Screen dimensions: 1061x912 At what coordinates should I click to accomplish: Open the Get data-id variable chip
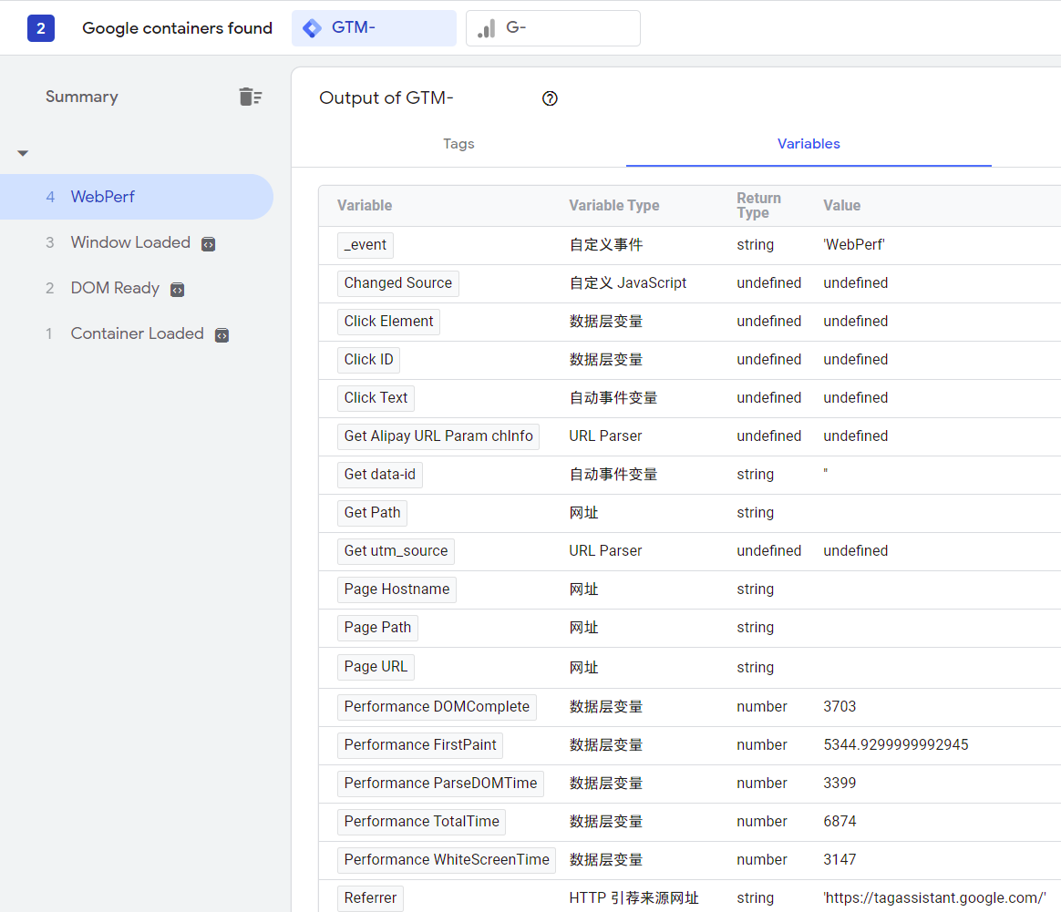(x=379, y=475)
